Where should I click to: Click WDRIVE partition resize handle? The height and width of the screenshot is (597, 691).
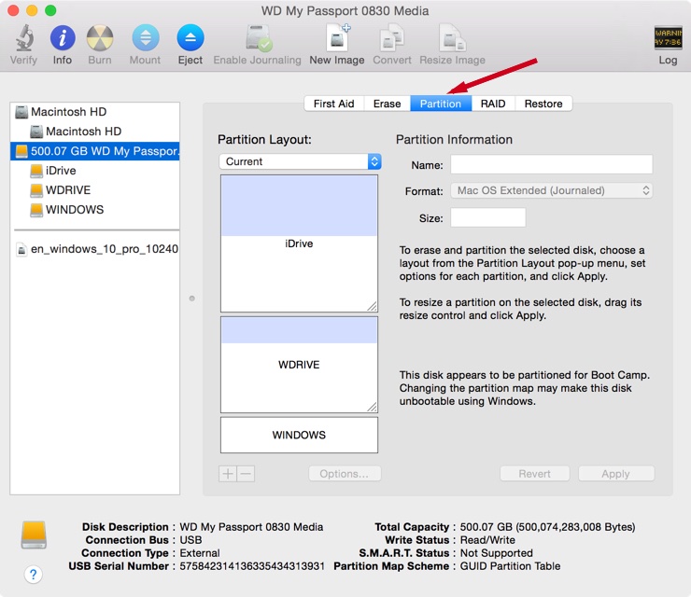coord(372,407)
